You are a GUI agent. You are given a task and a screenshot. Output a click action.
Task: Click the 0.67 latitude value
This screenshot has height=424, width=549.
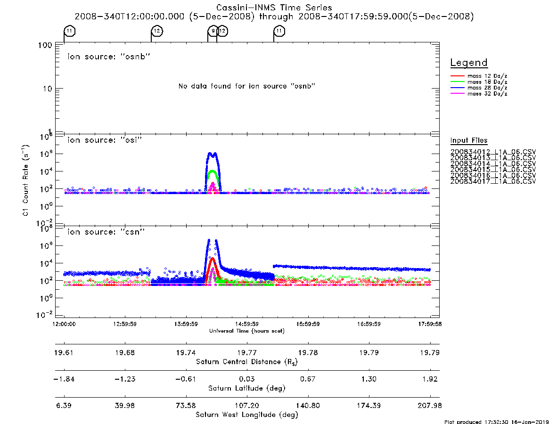coord(308,379)
